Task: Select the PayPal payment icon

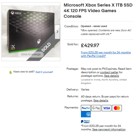Action: pyautogui.click(x=86, y=108)
